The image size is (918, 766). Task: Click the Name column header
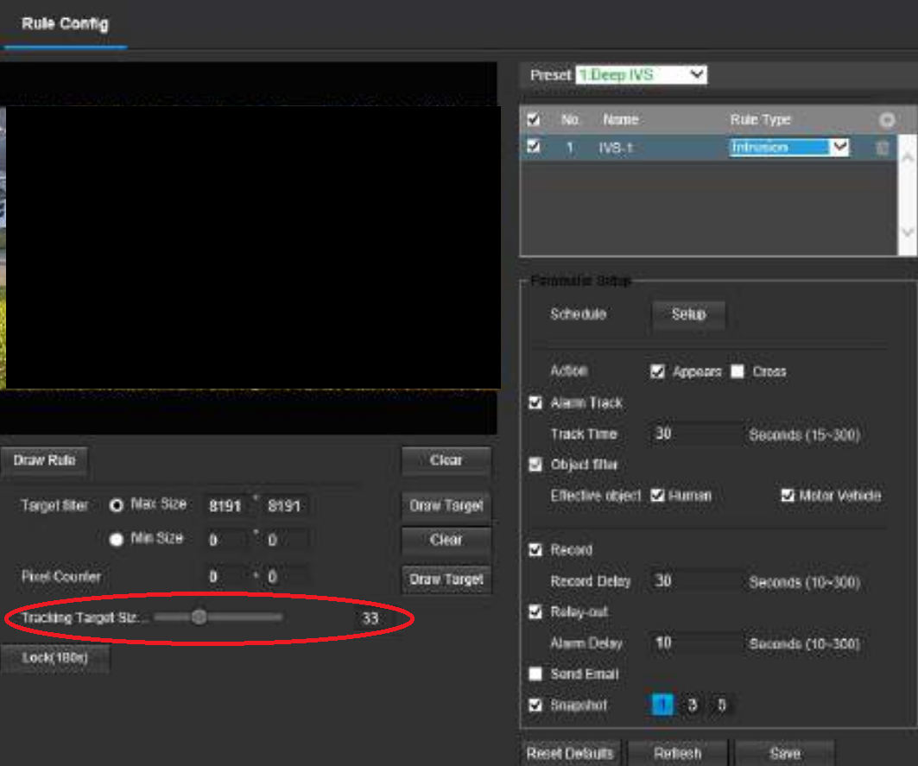point(620,120)
